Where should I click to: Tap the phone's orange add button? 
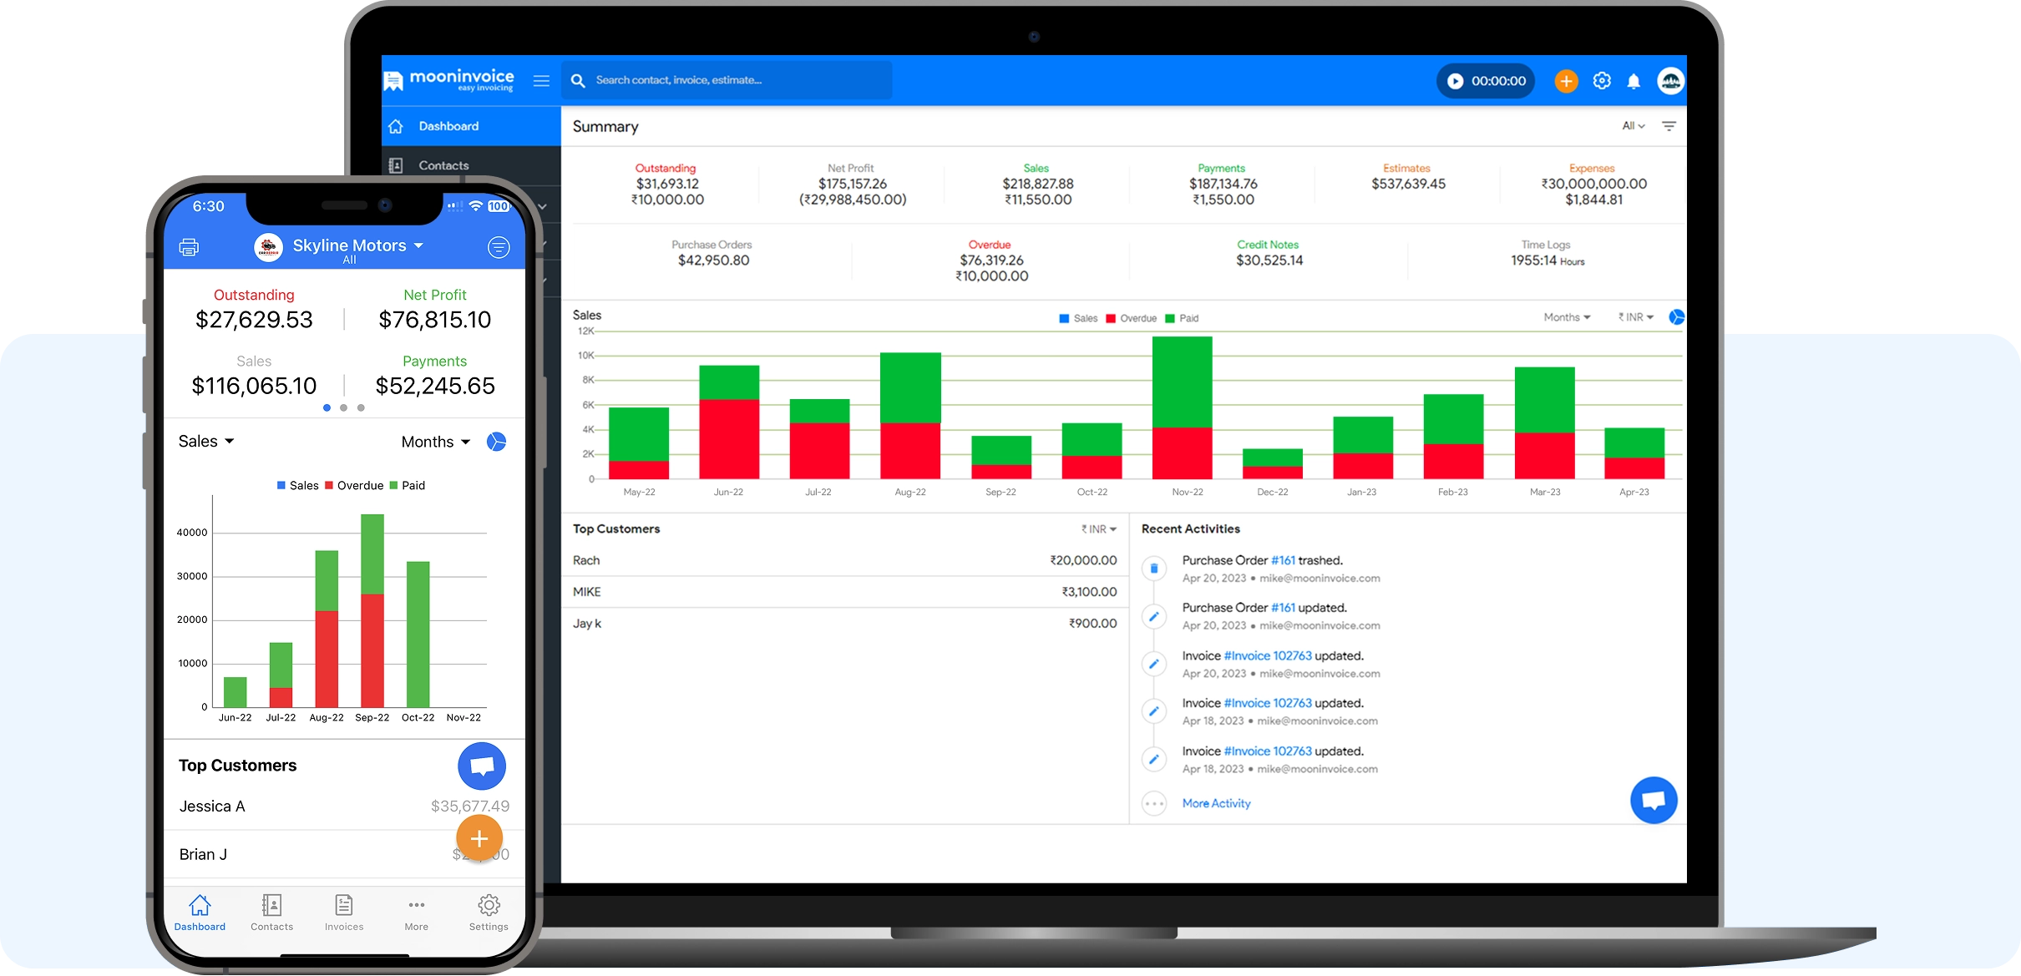point(479,838)
